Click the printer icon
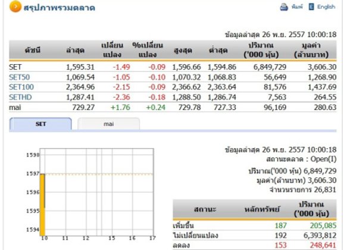The height and width of the screenshot is (250, 347). tap(284, 7)
